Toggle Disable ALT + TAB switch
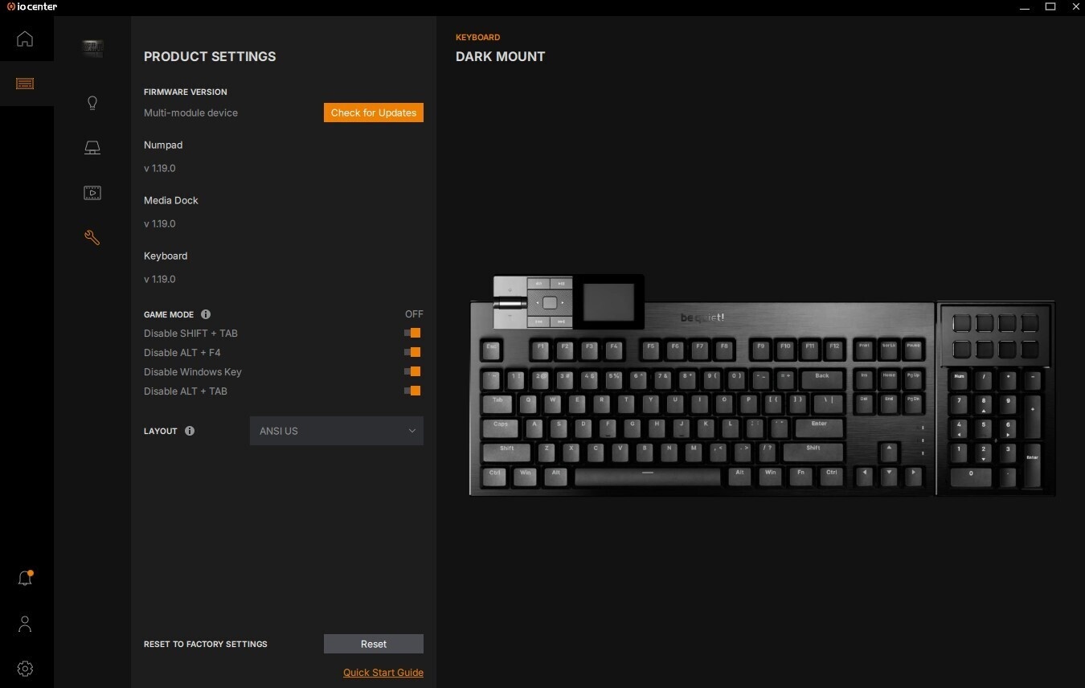 click(x=413, y=391)
